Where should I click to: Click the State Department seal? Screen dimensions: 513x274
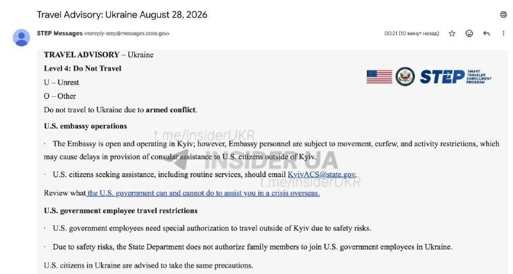point(405,76)
